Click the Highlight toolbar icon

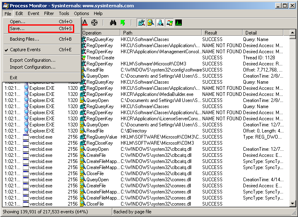pos(85,23)
